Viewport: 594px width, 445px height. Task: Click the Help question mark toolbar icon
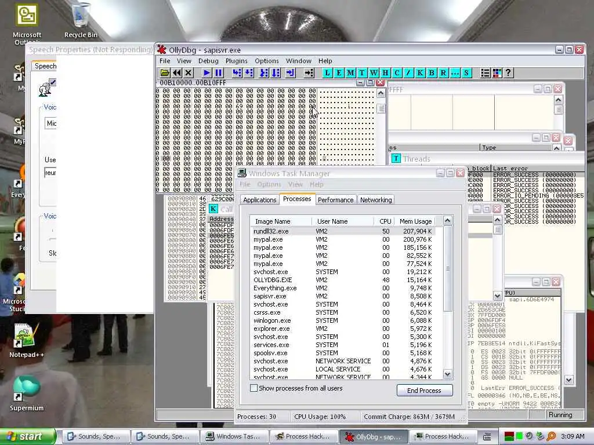point(508,72)
